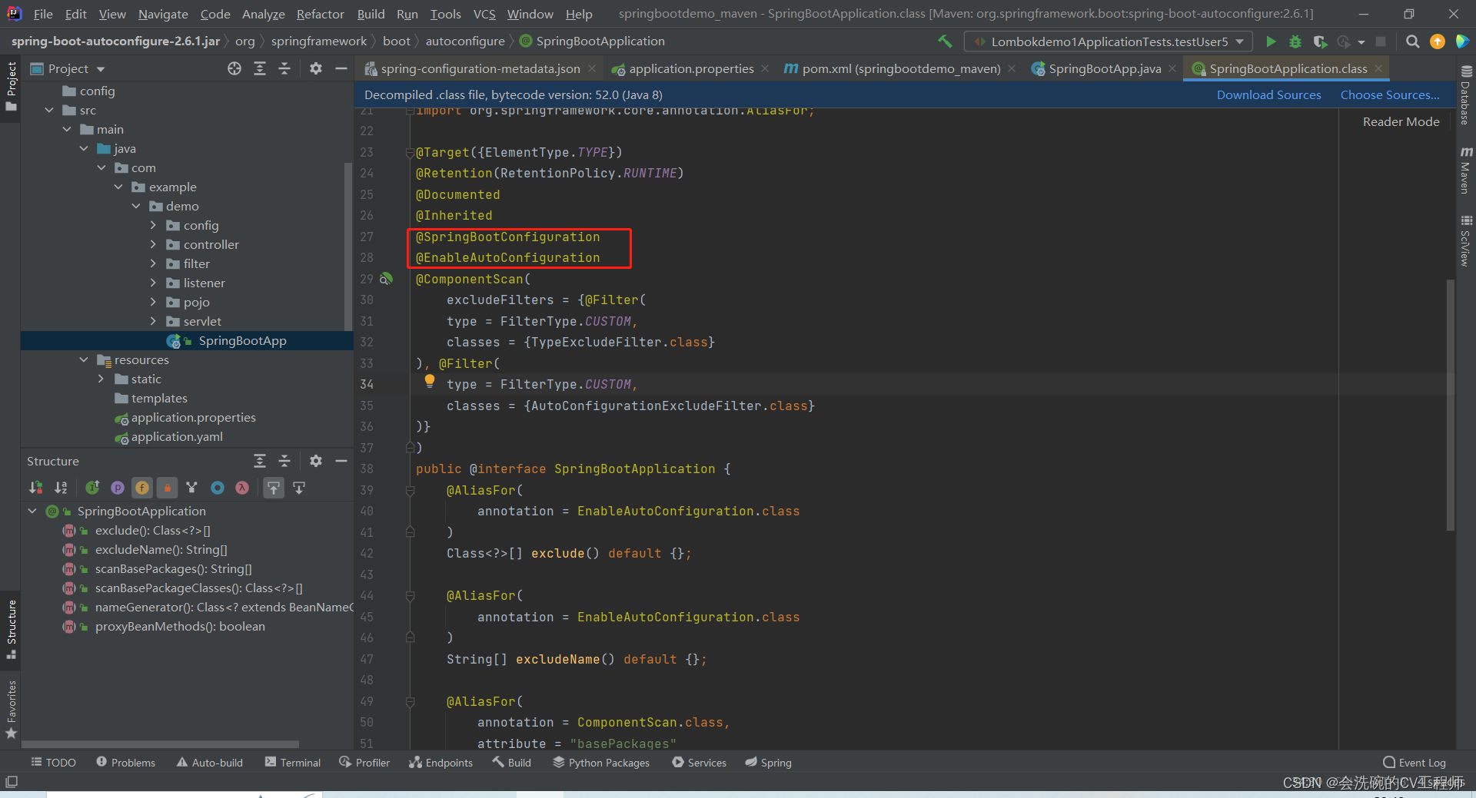Open the SciView sidebar tab
The image size is (1476, 798).
tap(1466, 241)
